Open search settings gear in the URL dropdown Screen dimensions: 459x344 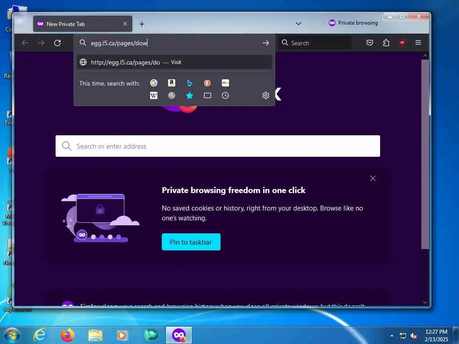(x=266, y=95)
